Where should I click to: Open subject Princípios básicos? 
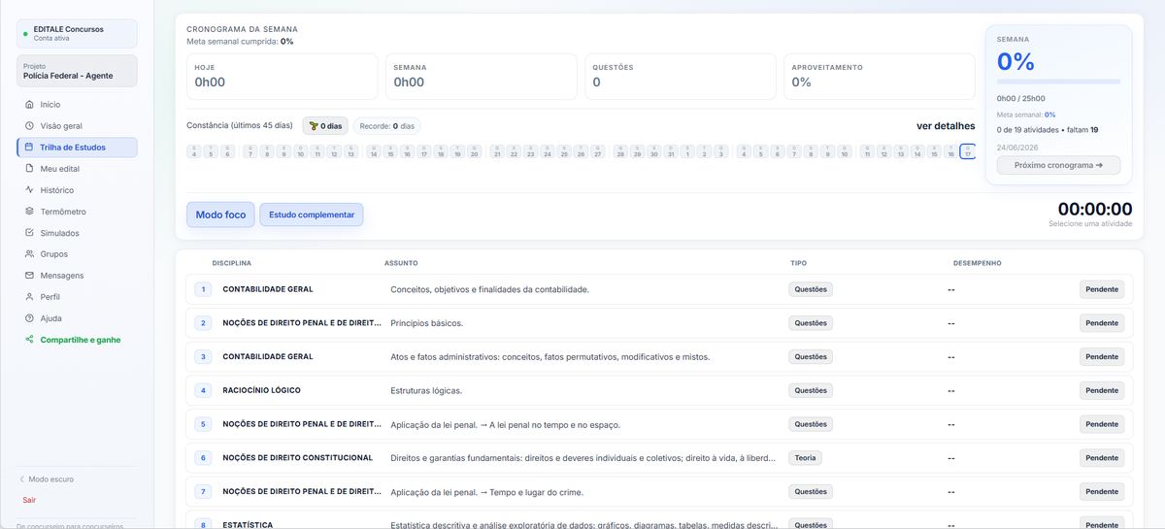(427, 323)
